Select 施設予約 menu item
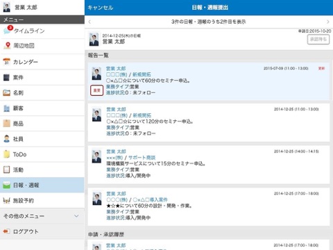Viewport: 333px width, 250px height. pyautogui.click(x=42, y=201)
